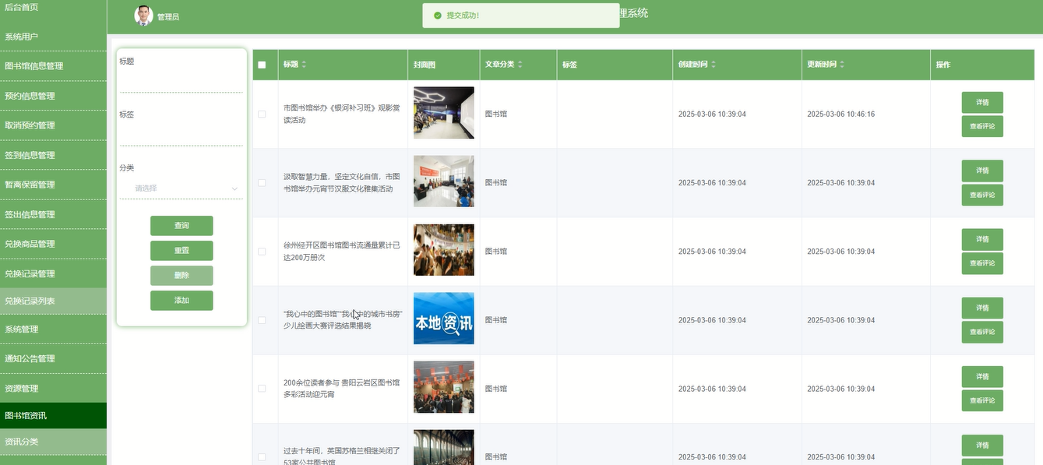Open the 通知公告管理 sidebar menu

tap(53, 359)
